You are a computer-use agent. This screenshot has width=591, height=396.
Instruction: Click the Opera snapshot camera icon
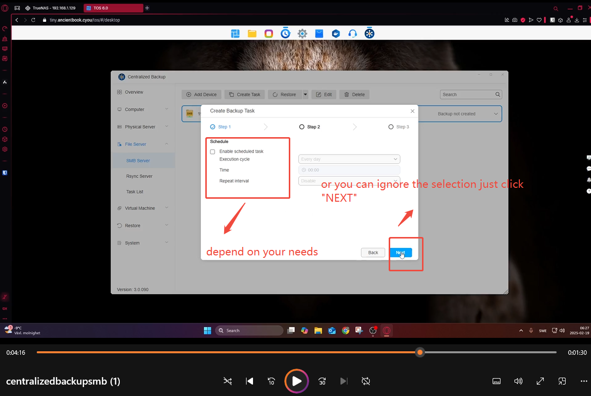coord(514,20)
